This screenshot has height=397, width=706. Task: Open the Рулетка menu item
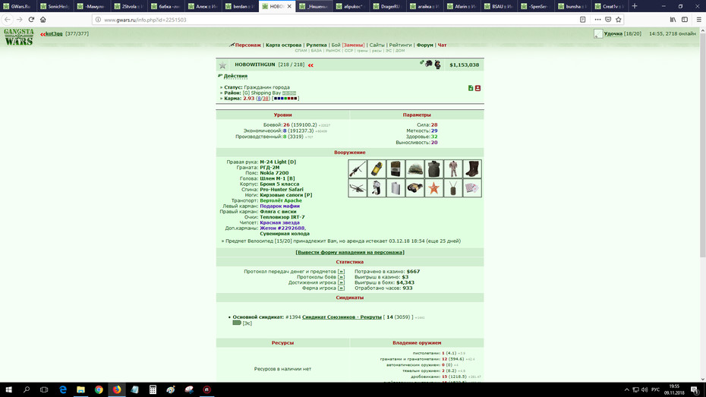pyautogui.click(x=316, y=45)
